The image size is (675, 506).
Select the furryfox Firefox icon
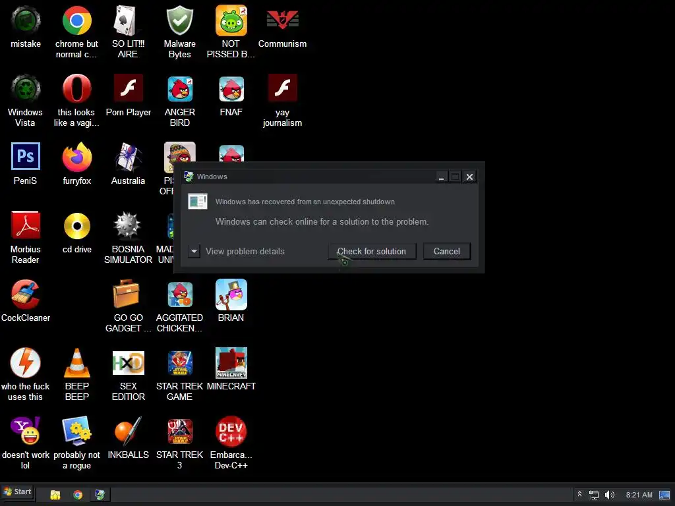[x=76, y=157]
